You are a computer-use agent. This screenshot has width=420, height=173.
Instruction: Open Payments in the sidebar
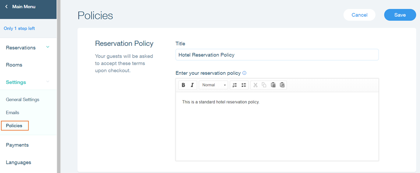[17, 145]
